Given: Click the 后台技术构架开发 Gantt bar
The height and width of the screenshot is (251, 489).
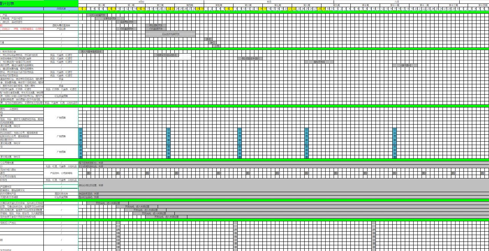Looking at the screenshot, I should pyautogui.click(x=170, y=34).
